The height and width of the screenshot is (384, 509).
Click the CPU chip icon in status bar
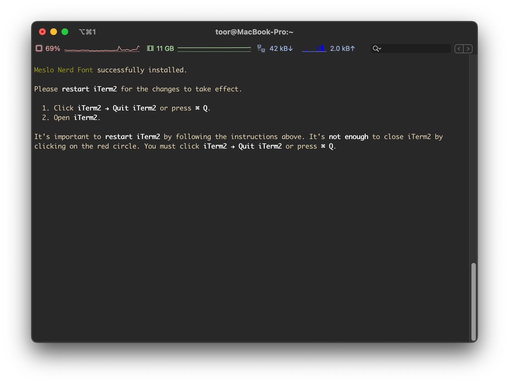(x=39, y=48)
